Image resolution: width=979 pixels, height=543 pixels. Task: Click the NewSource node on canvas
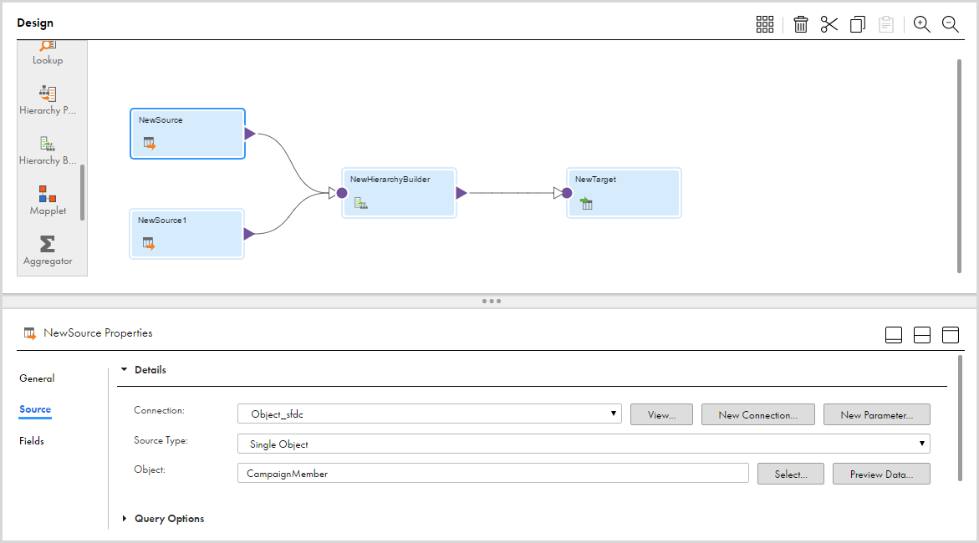click(187, 134)
